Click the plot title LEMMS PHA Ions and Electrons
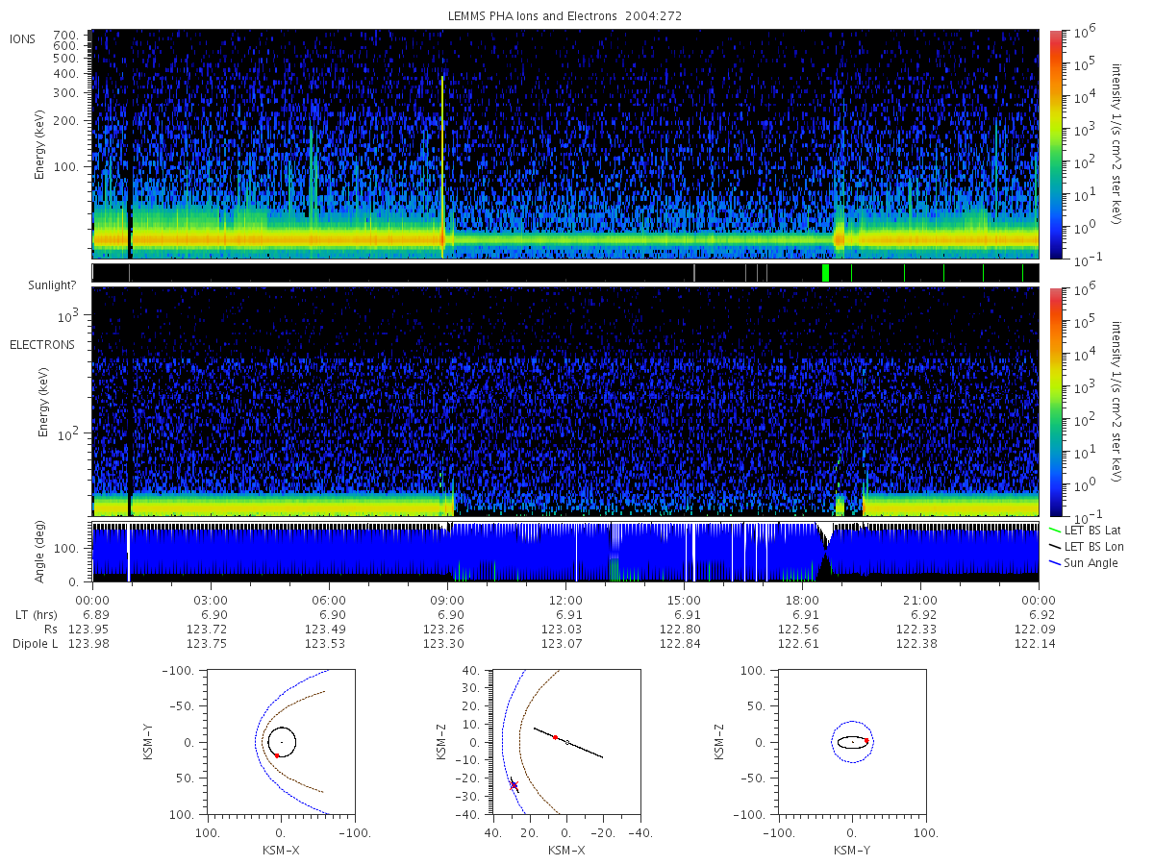1154x865 pixels. (565, 16)
